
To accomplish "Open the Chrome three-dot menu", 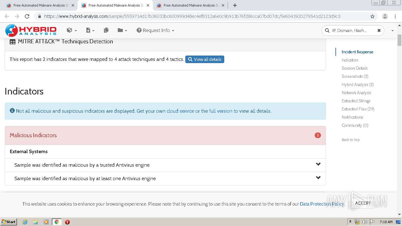I will pos(395,16).
